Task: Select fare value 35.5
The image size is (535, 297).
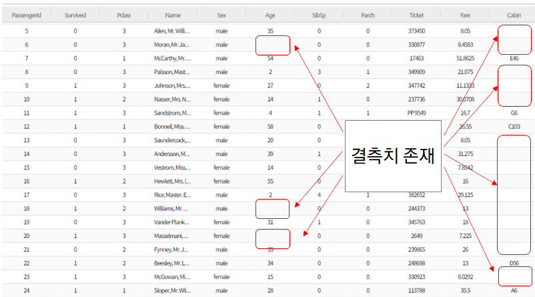Action: pos(466,290)
